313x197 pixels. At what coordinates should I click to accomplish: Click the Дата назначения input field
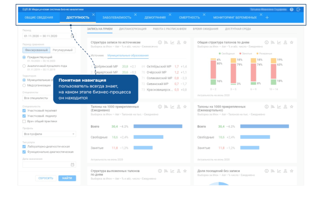[49, 165]
